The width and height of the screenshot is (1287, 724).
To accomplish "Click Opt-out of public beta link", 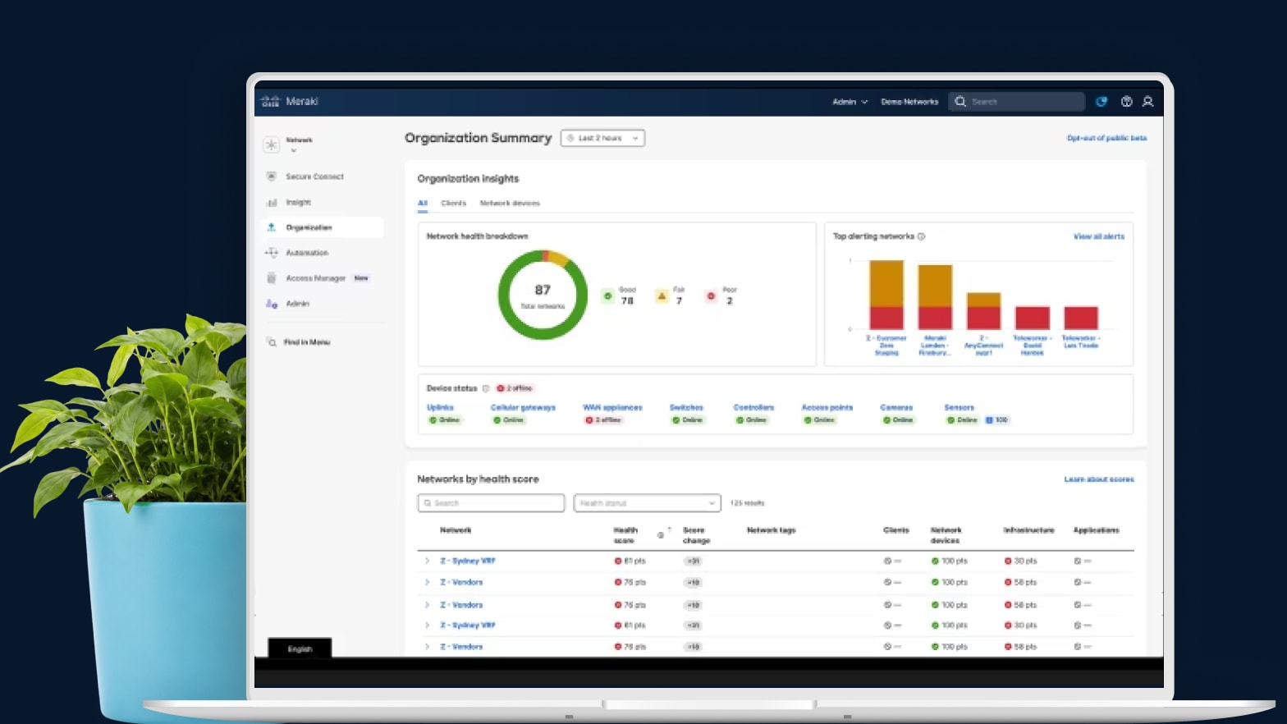I will click(1106, 138).
